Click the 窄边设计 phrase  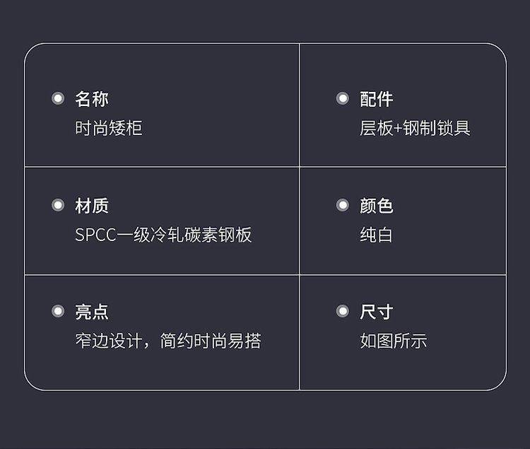coord(109,341)
